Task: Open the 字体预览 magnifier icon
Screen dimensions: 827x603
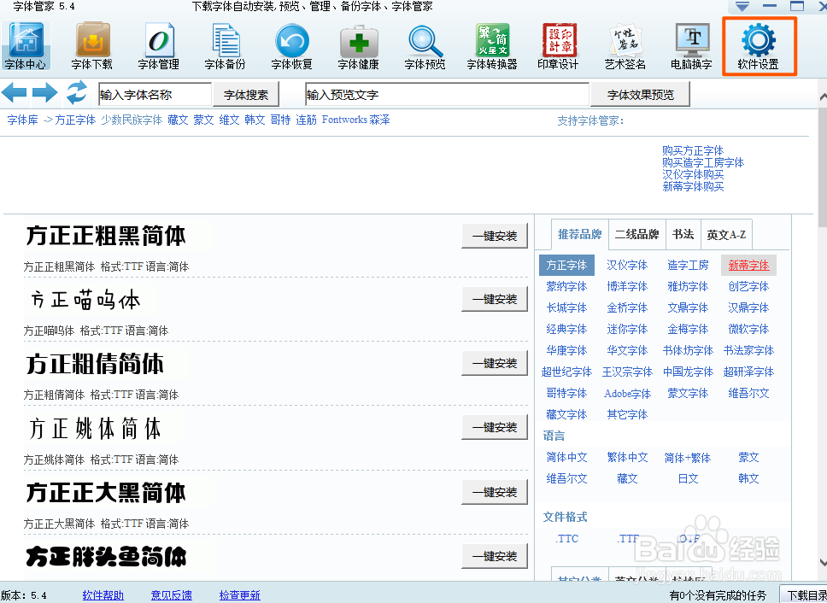Action: point(425,46)
